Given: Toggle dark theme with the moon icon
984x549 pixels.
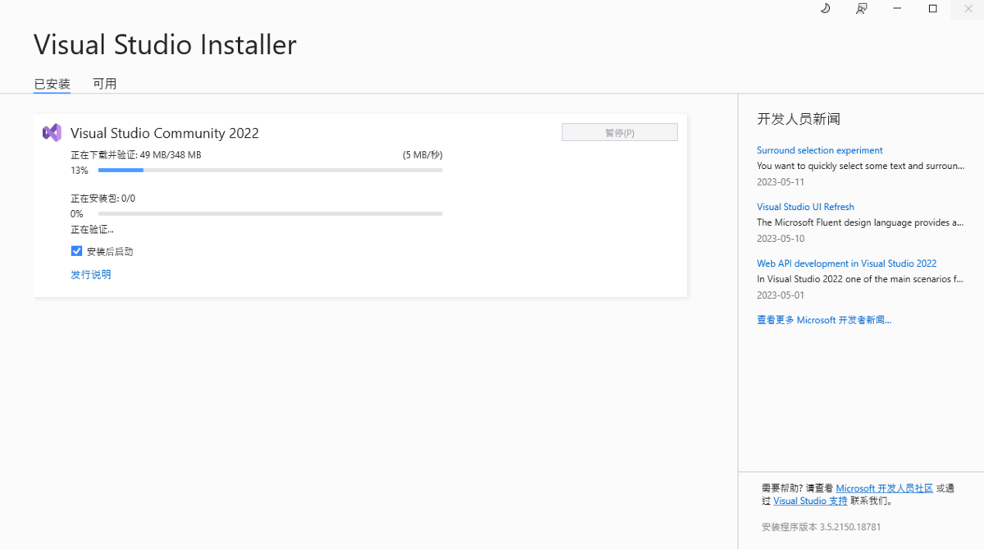Looking at the screenshot, I should [x=825, y=9].
